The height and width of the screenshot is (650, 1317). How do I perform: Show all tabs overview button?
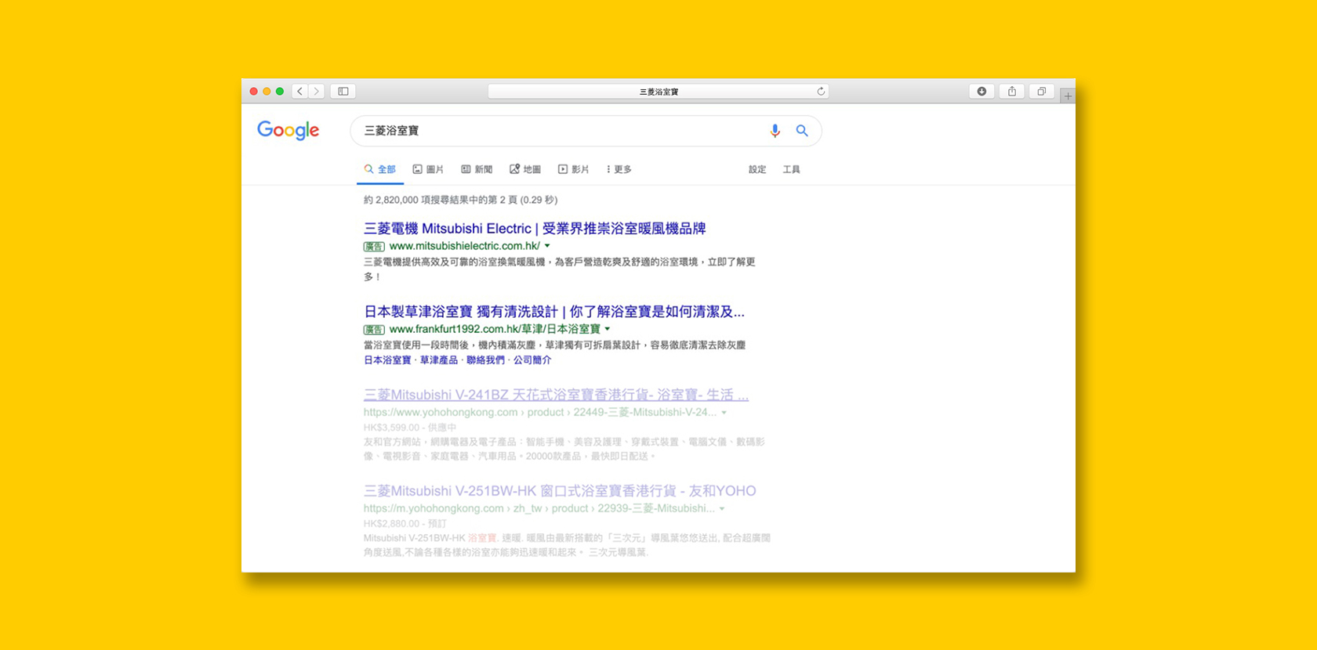pyautogui.click(x=1042, y=92)
